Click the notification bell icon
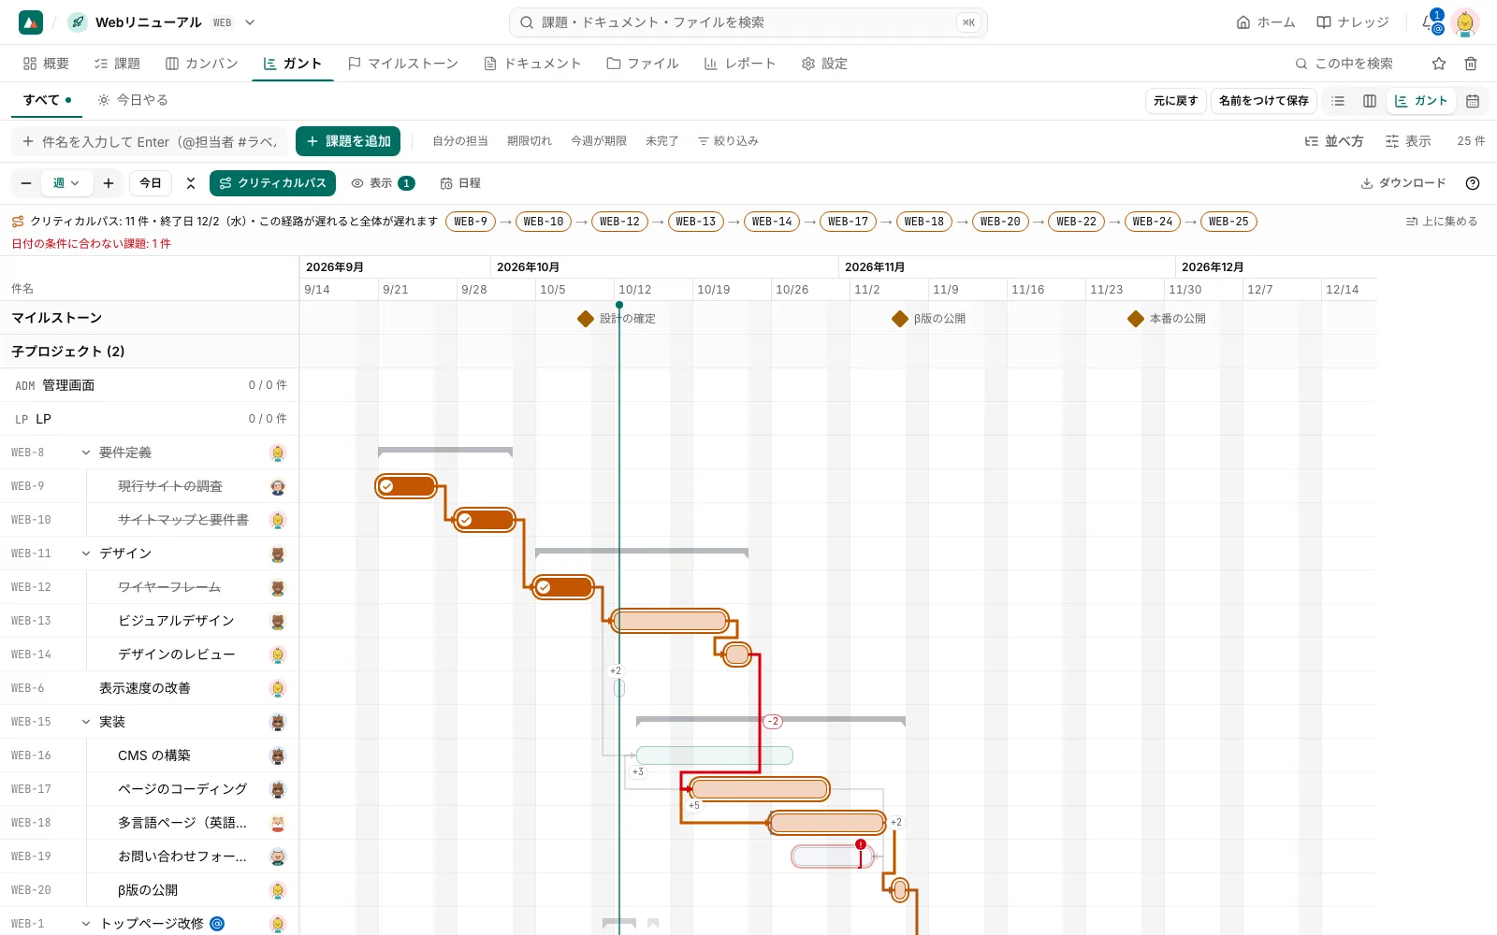 click(1430, 22)
